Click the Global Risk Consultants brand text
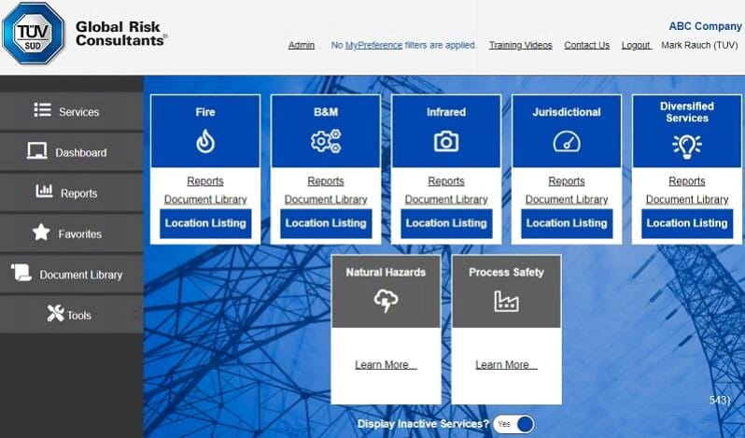 click(x=120, y=34)
